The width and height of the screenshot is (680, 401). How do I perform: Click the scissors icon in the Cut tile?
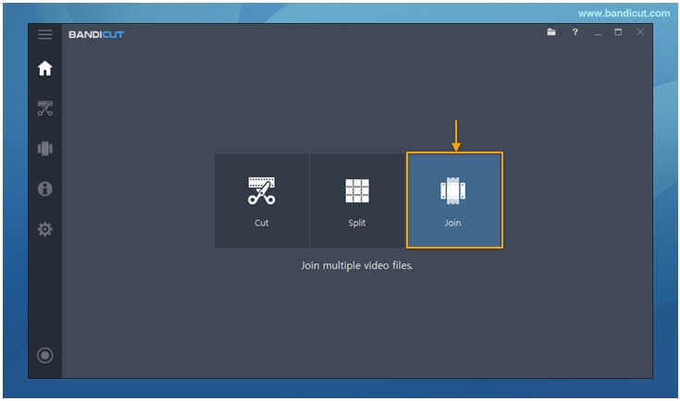[262, 190]
